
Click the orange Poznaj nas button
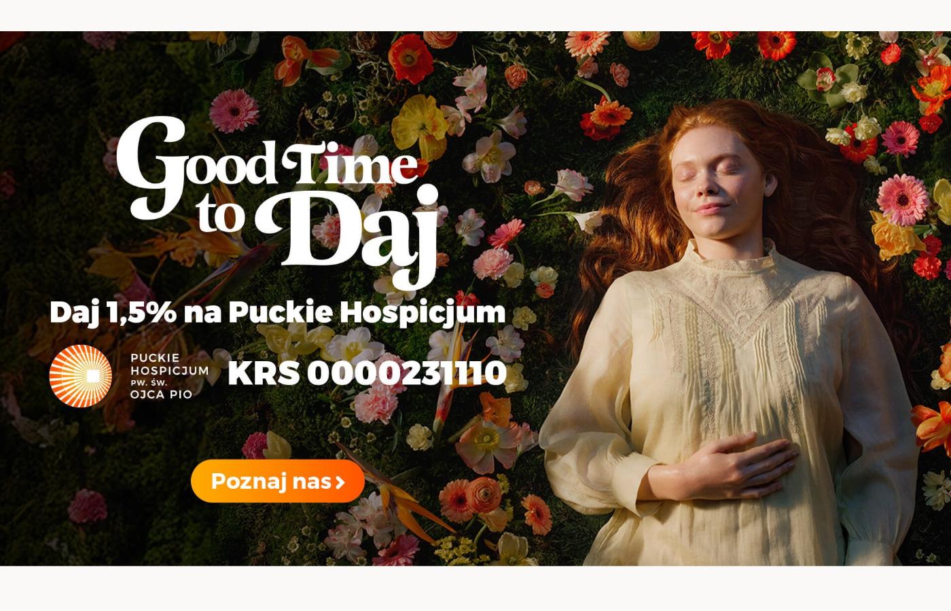click(278, 481)
